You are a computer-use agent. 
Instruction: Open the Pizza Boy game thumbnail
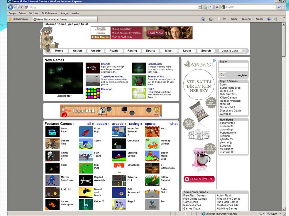tap(86, 132)
